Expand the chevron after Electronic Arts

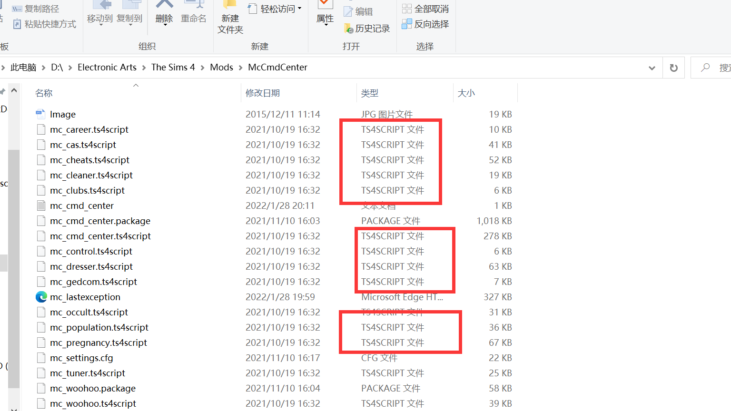coord(144,68)
